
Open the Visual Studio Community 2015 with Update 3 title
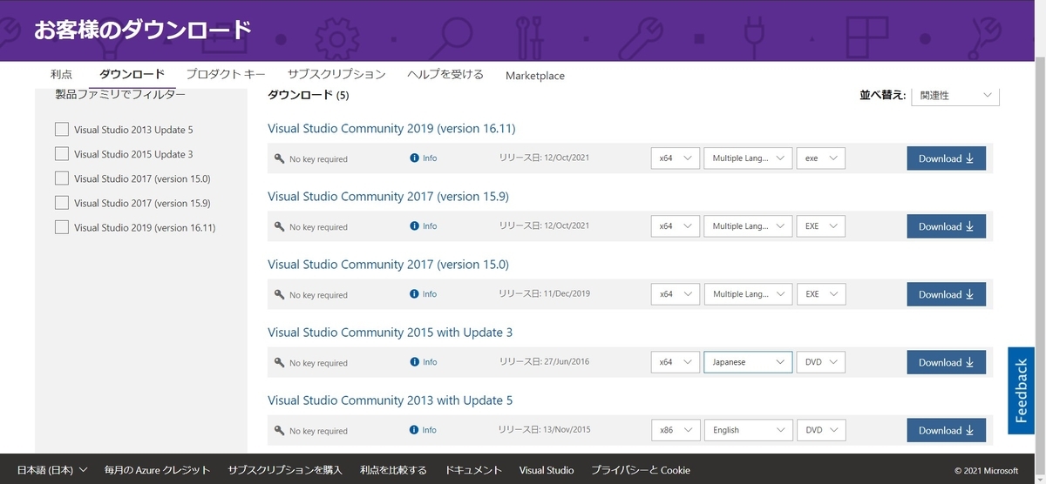(x=390, y=333)
